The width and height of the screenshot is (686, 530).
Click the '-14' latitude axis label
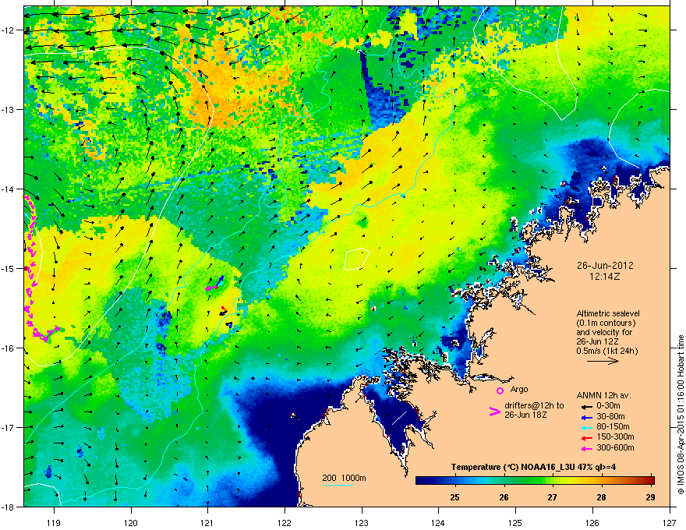pos(9,189)
